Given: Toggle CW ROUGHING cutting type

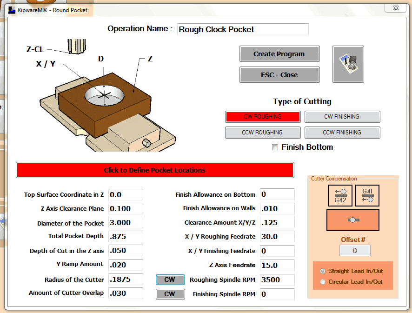Looking at the screenshot, I should tap(263, 117).
